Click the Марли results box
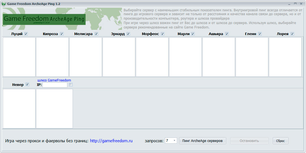The image size is (306, 153). pyautogui.click(x=185, y=57)
